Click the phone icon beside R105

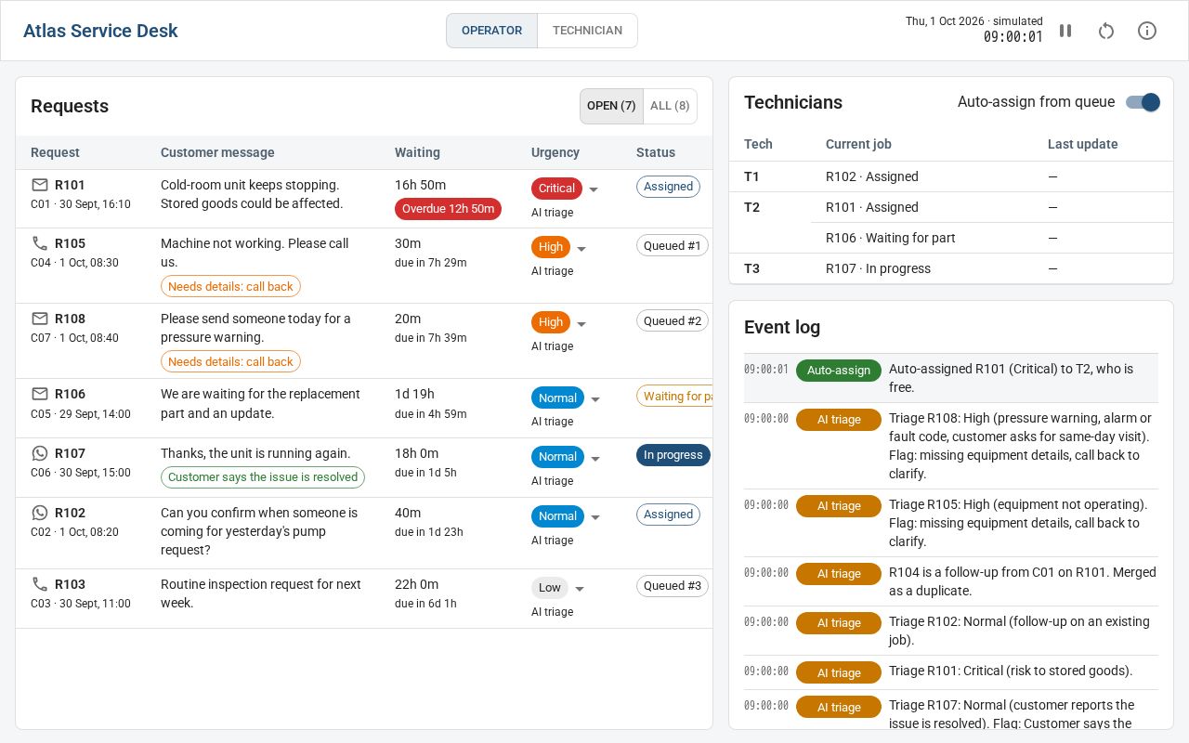pos(40,243)
